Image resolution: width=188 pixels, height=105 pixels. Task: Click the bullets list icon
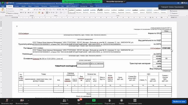(x=47, y=10)
